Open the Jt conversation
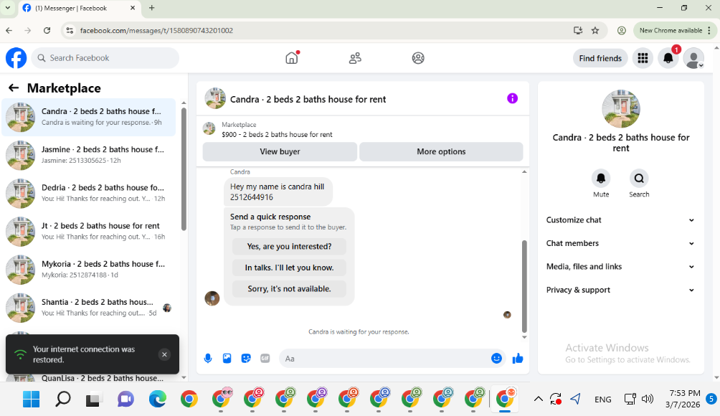This screenshot has height=416, width=720. (89, 232)
